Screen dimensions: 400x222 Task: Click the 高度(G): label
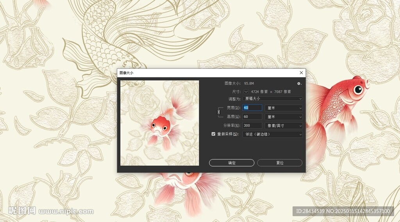(234, 116)
